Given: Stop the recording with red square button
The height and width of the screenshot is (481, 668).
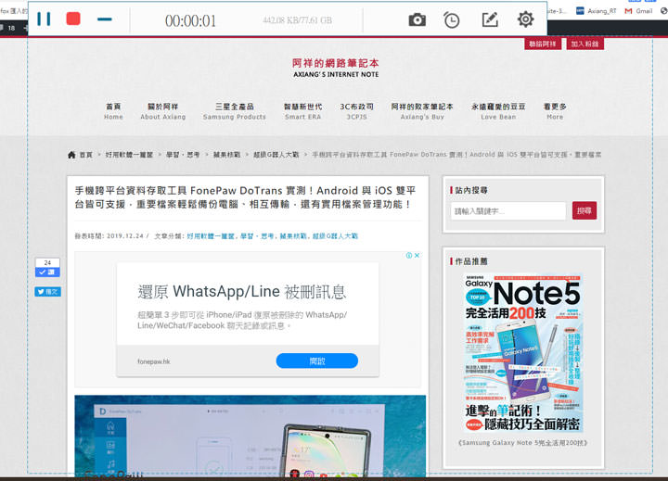Looking at the screenshot, I should pos(73,19).
